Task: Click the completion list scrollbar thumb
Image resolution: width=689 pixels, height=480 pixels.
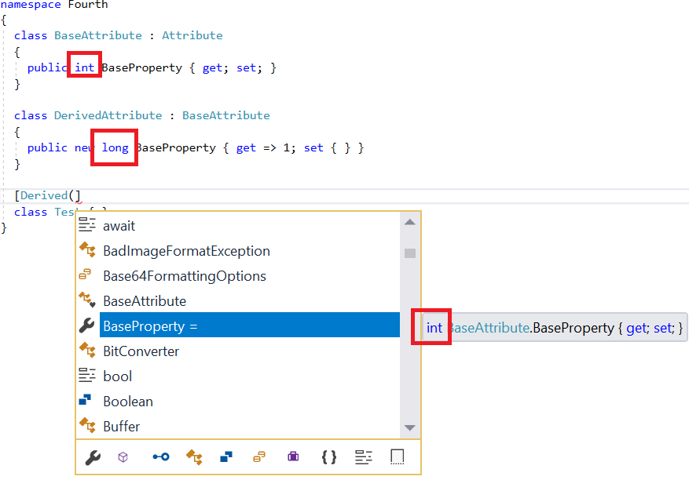Action: pyautogui.click(x=410, y=253)
